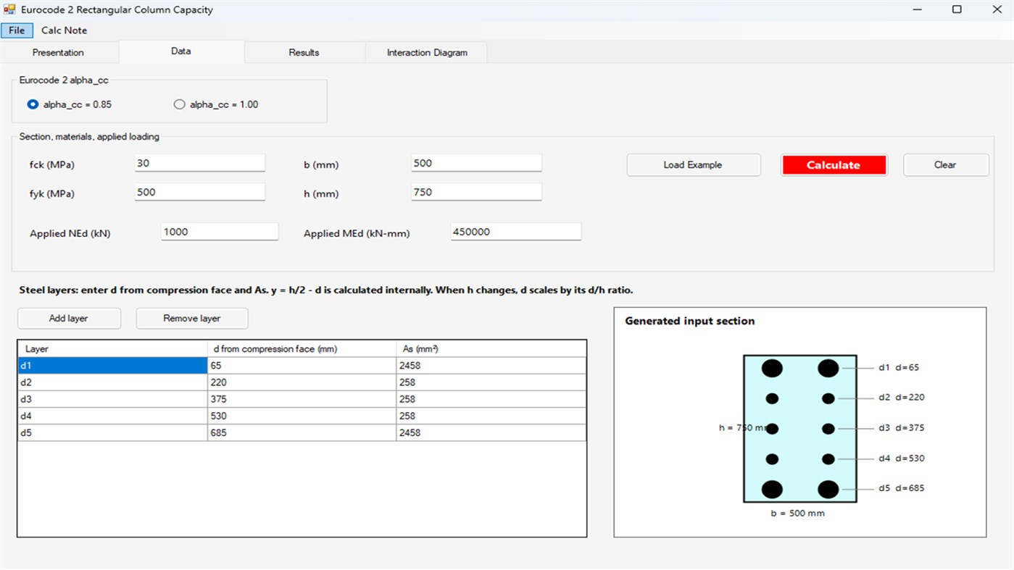Select the d5 layer row name cell

[x=113, y=432]
